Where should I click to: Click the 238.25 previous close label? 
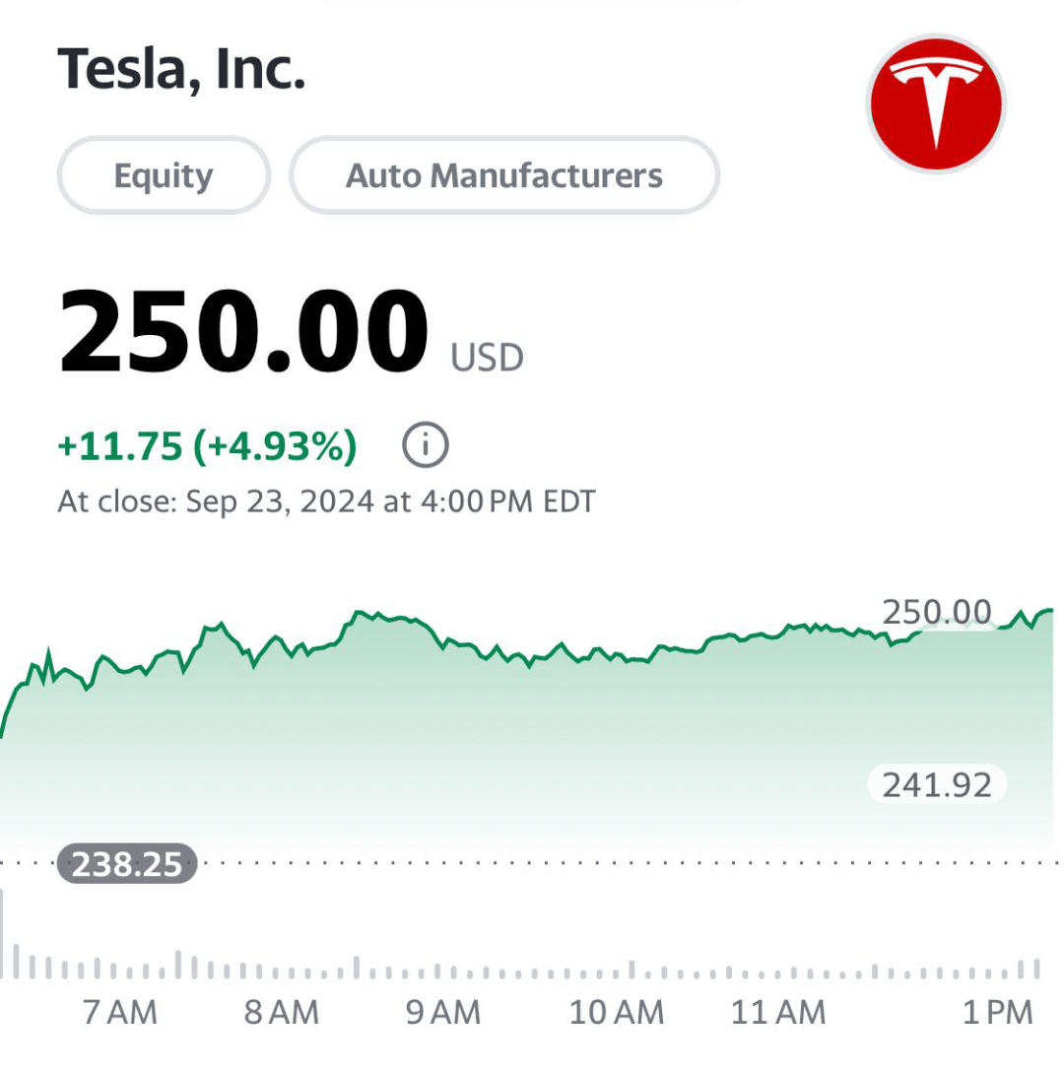pyautogui.click(x=127, y=863)
